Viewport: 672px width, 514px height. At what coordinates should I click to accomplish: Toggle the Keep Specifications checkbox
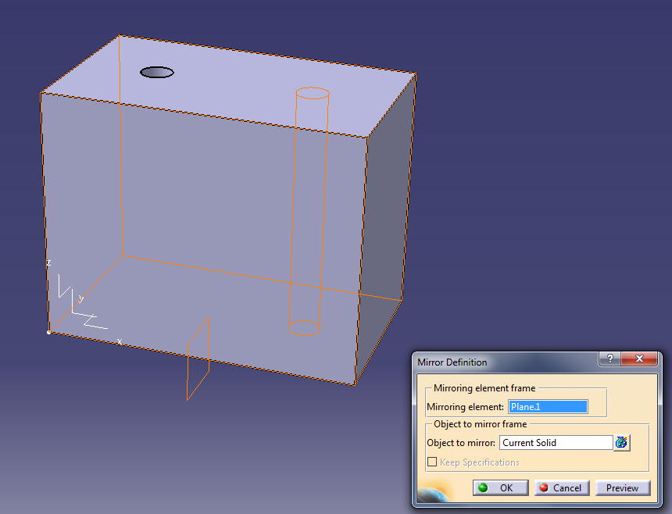(432, 462)
